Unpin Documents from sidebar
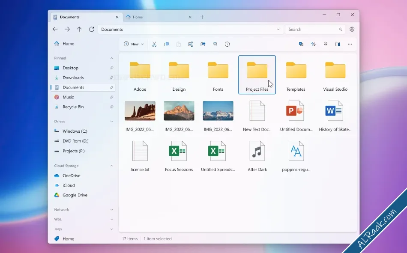This screenshot has width=407, height=253. click(x=112, y=87)
